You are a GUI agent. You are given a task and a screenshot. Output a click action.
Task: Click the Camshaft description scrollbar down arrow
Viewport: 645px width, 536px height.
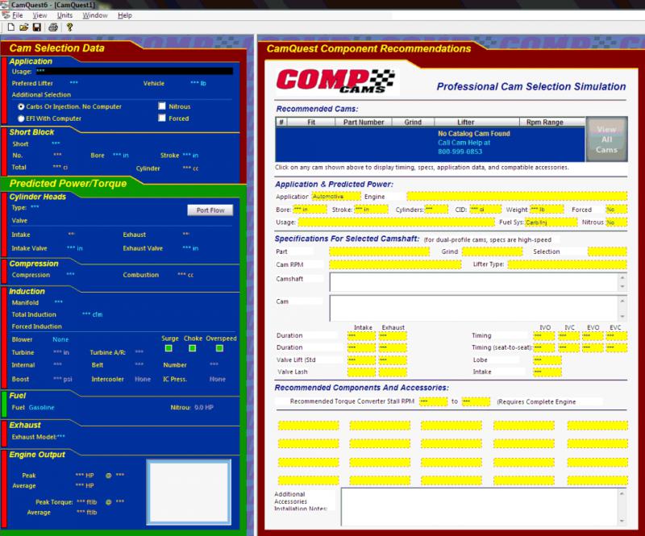coord(622,286)
